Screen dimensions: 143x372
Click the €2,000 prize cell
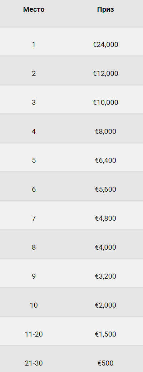click(105, 305)
